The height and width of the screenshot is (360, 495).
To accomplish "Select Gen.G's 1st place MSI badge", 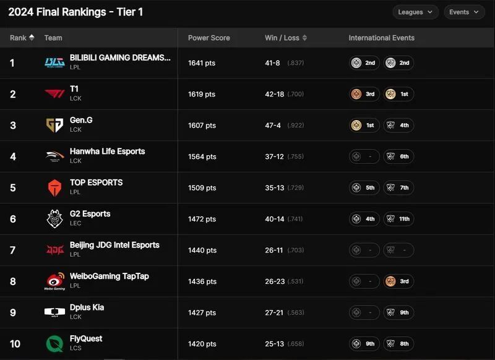I will (x=364, y=126).
